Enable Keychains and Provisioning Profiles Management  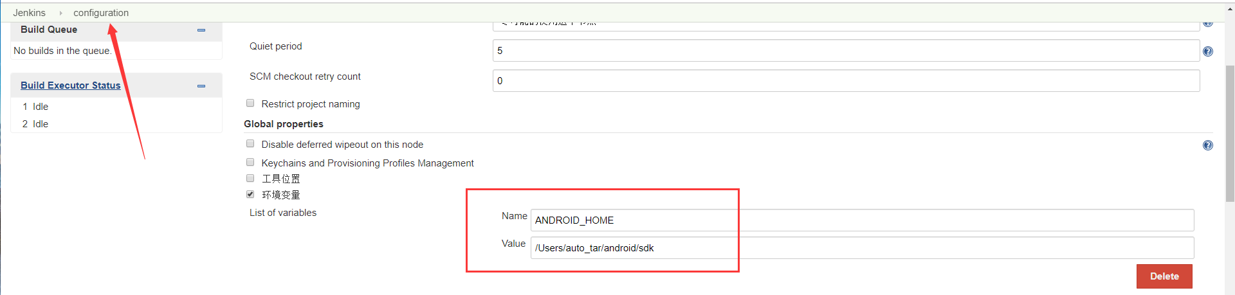click(x=250, y=163)
